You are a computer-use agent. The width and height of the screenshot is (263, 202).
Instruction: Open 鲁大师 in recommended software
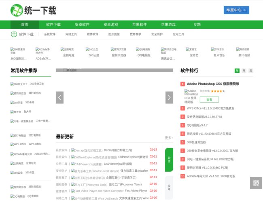[21, 112]
